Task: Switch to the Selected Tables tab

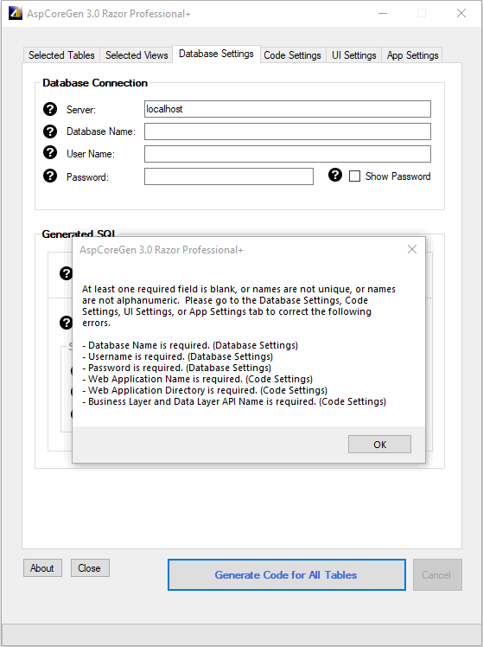Action: [x=61, y=55]
